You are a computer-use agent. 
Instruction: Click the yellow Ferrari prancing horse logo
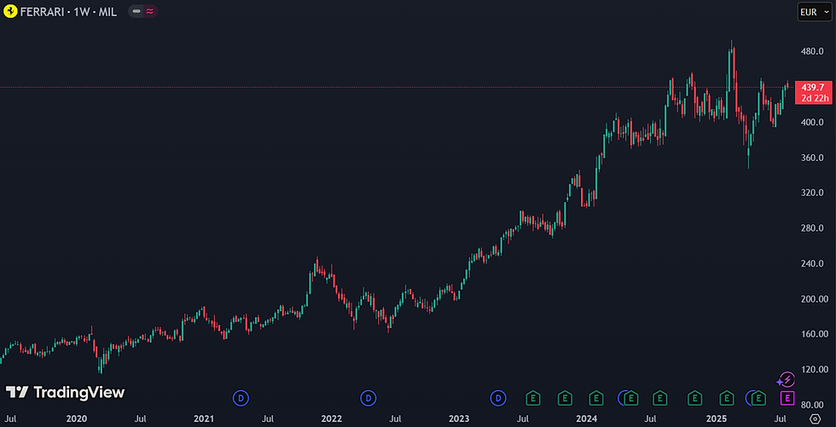coord(10,11)
